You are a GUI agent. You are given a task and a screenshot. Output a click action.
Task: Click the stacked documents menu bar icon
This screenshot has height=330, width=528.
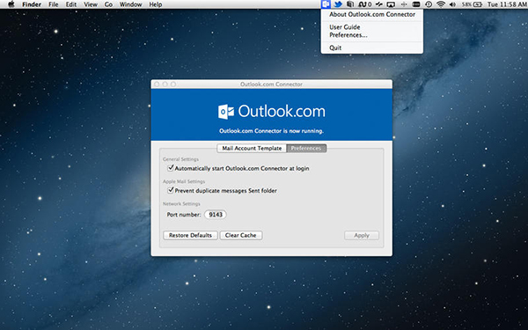[350, 4]
